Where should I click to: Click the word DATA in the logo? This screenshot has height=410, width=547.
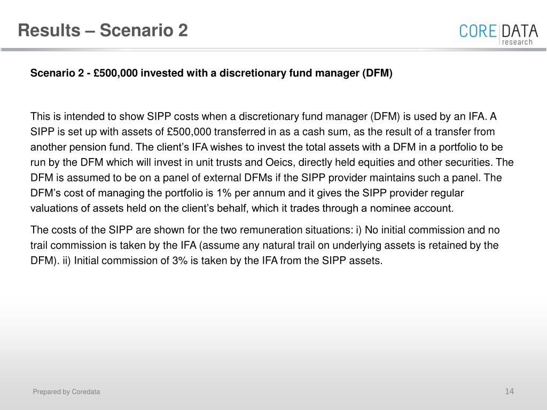tap(520, 31)
